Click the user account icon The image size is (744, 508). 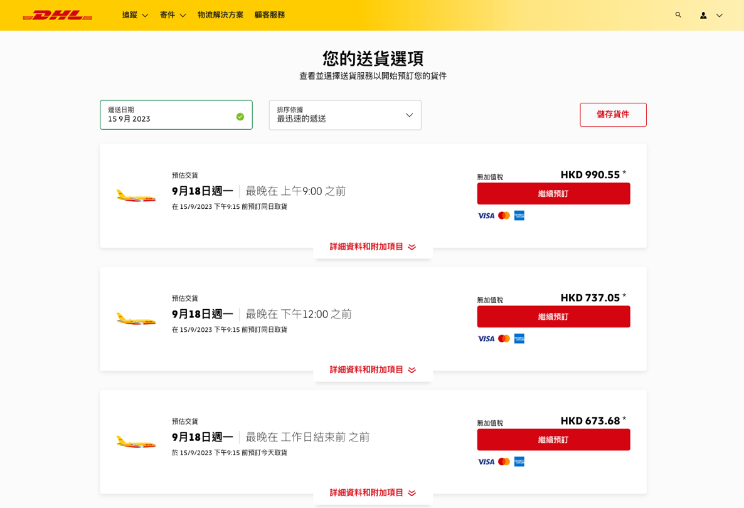[703, 15]
